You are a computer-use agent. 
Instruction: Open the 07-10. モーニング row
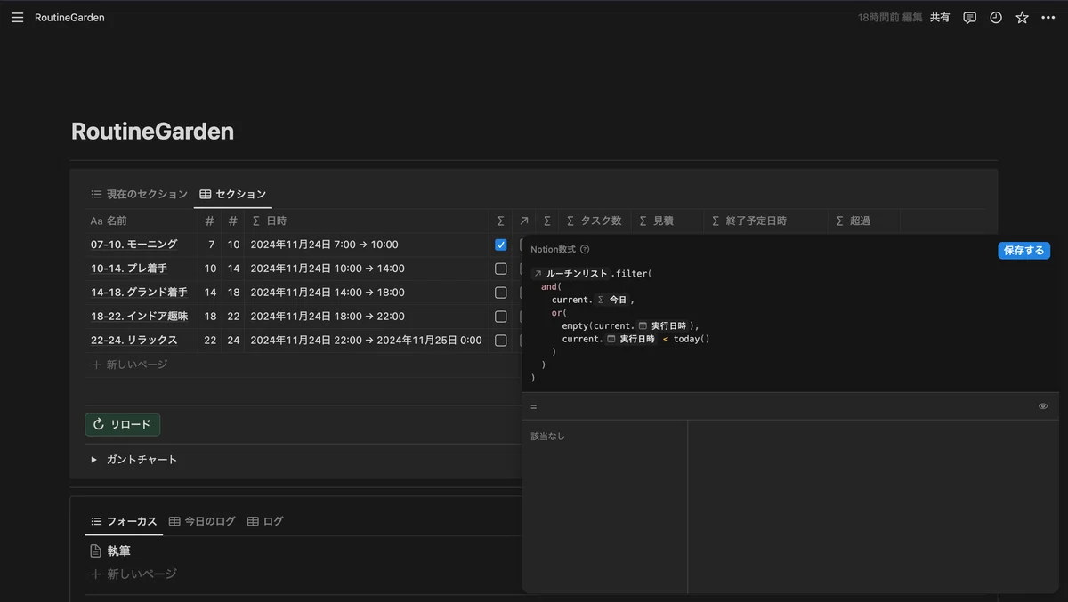point(133,245)
